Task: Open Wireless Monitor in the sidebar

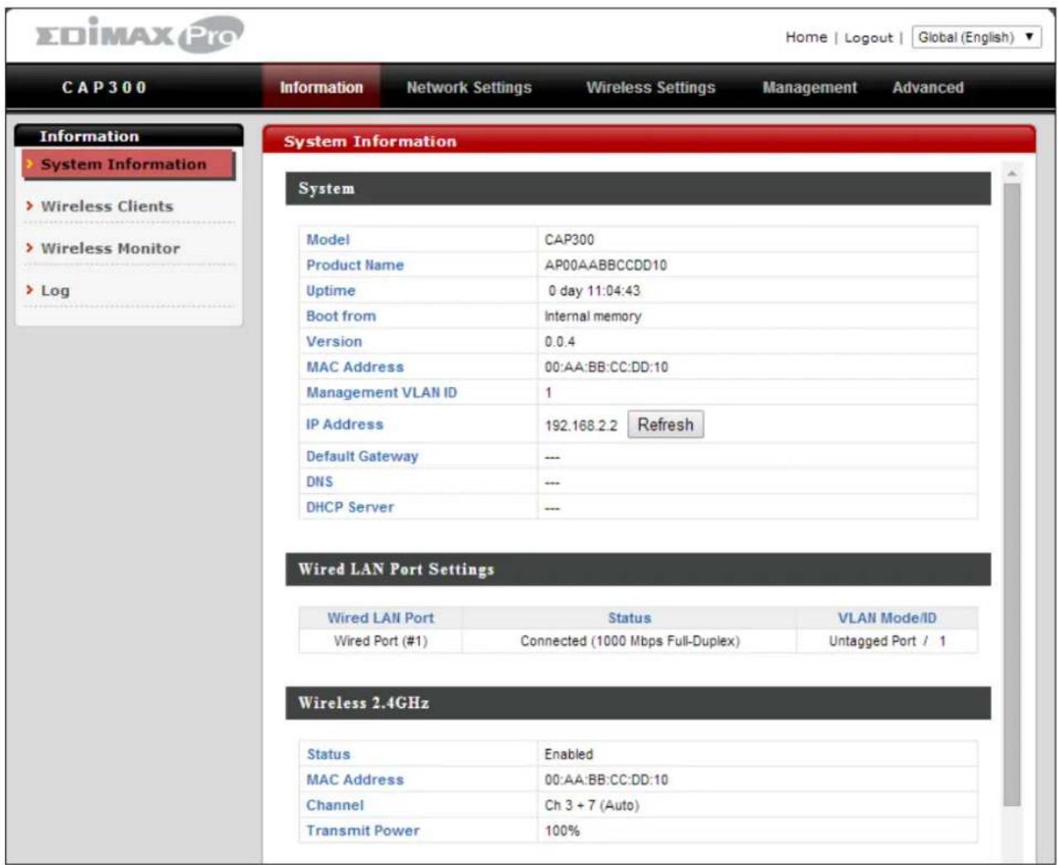Action: (110, 249)
